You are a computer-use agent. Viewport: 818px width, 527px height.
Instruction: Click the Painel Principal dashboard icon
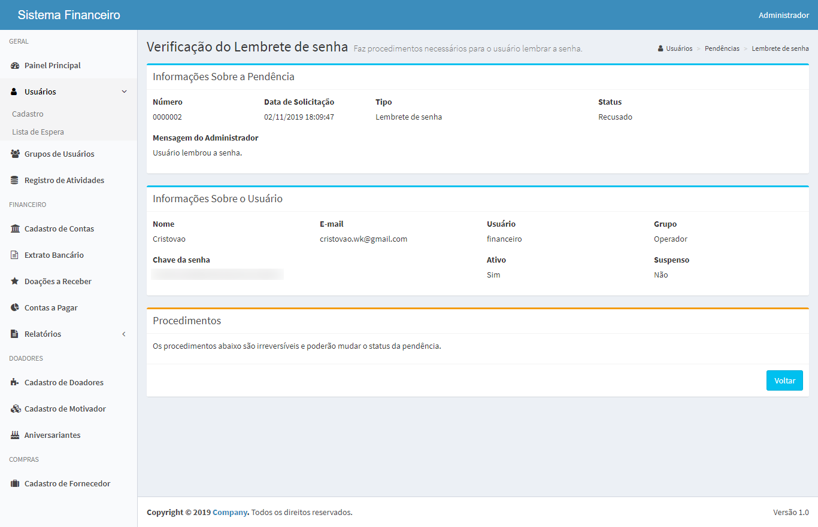(x=15, y=66)
